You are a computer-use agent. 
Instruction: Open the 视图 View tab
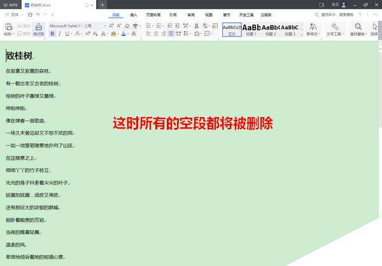(209, 15)
